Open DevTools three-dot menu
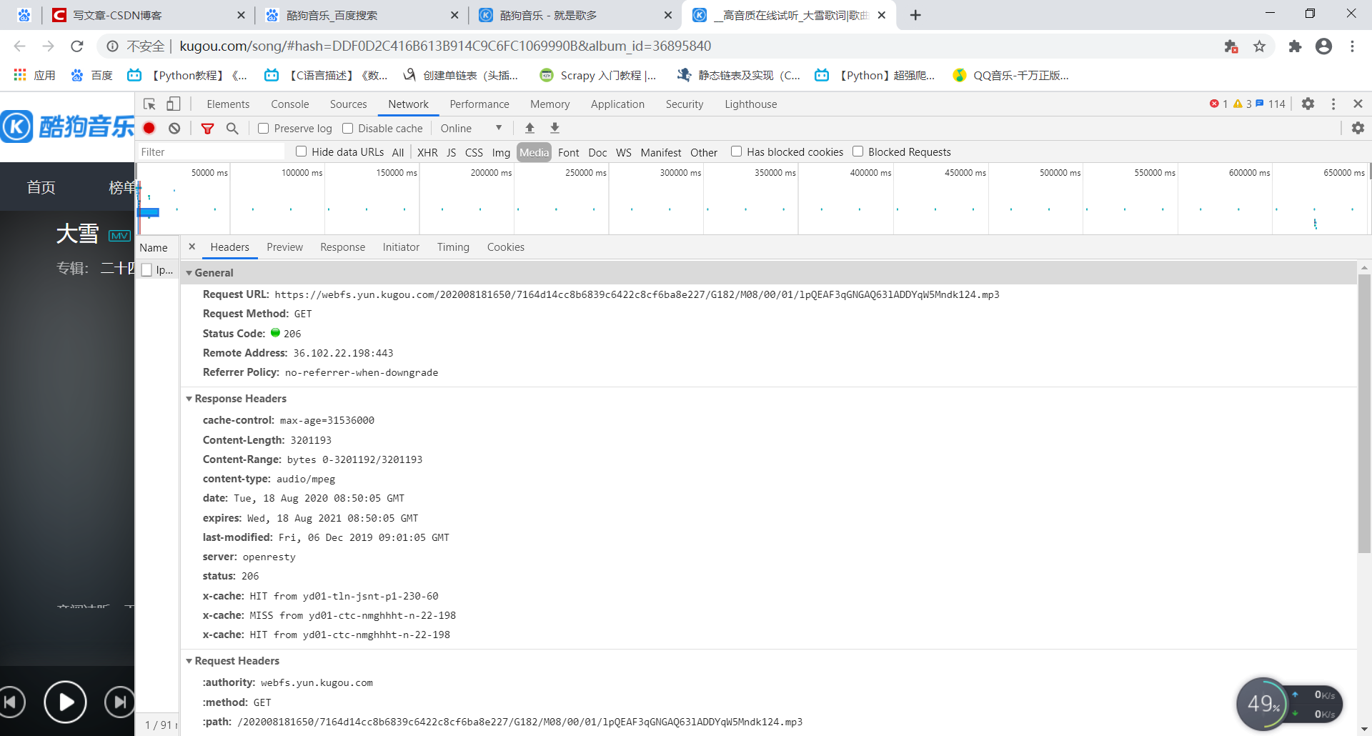The image size is (1372, 736). [x=1333, y=104]
